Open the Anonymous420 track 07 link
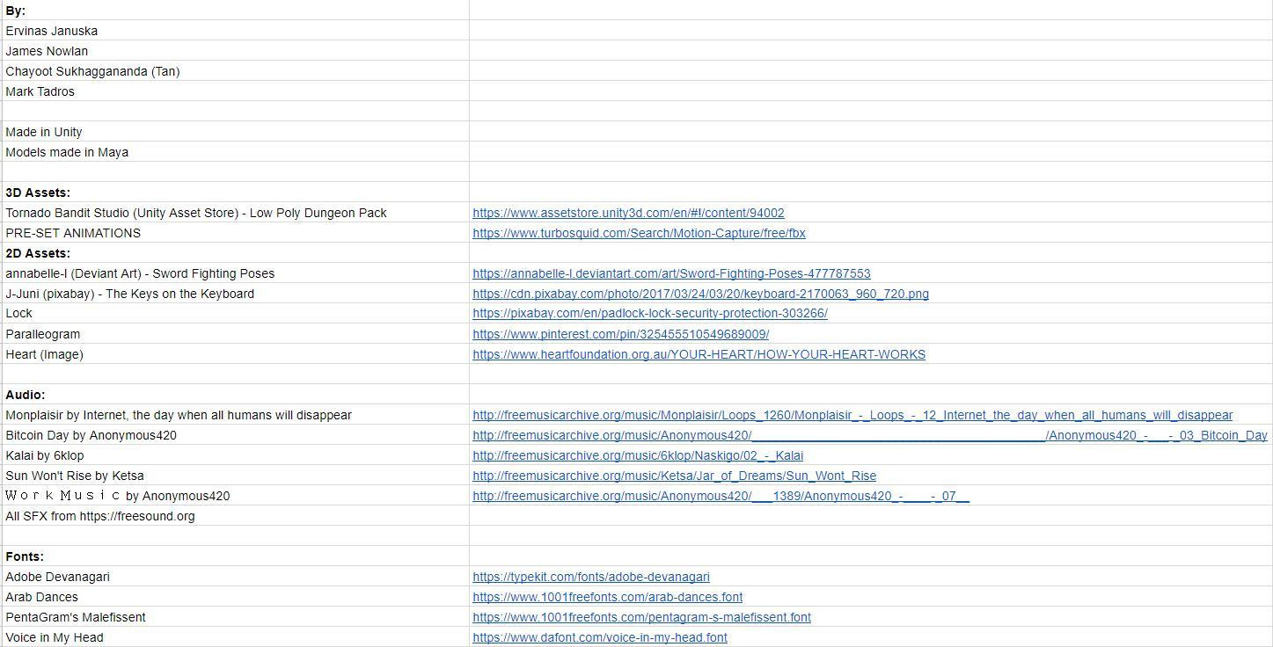 coord(721,496)
